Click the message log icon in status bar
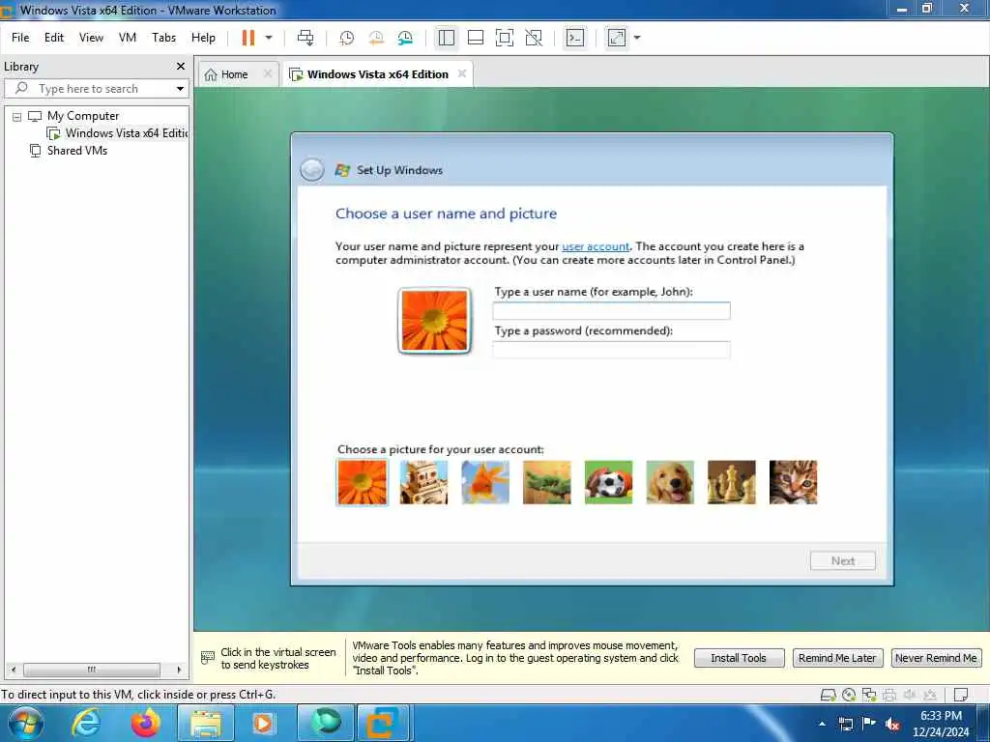 (960, 695)
